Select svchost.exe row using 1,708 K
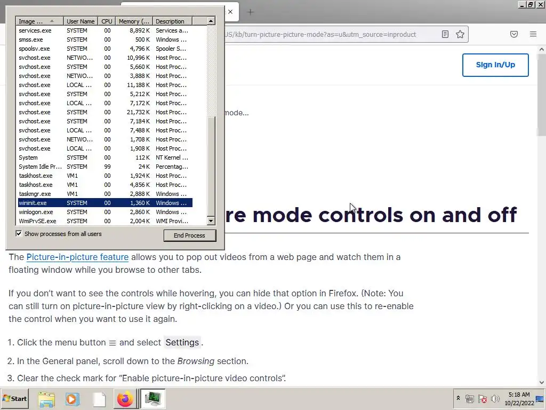The width and height of the screenshot is (546, 410). tap(105, 139)
